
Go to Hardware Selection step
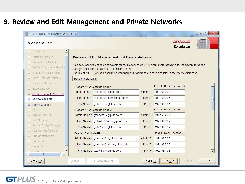tap(44, 62)
